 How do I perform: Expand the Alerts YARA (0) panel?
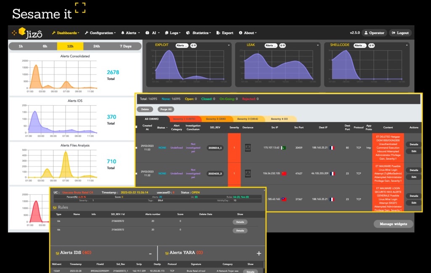point(259,254)
